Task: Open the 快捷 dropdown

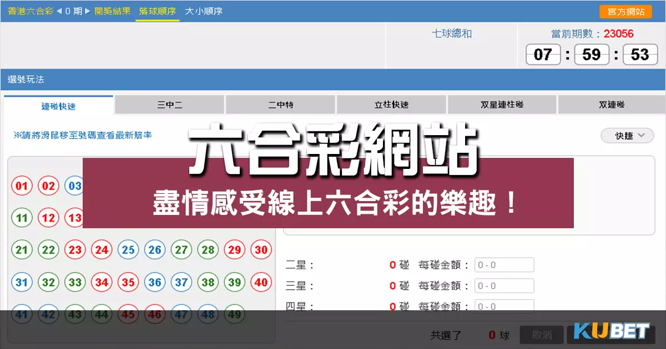Action: pyautogui.click(x=627, y=135)
